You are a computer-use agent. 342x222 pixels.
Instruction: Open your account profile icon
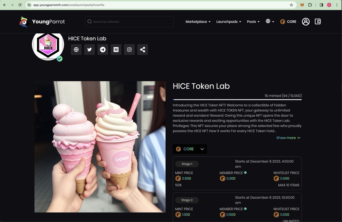306,21
